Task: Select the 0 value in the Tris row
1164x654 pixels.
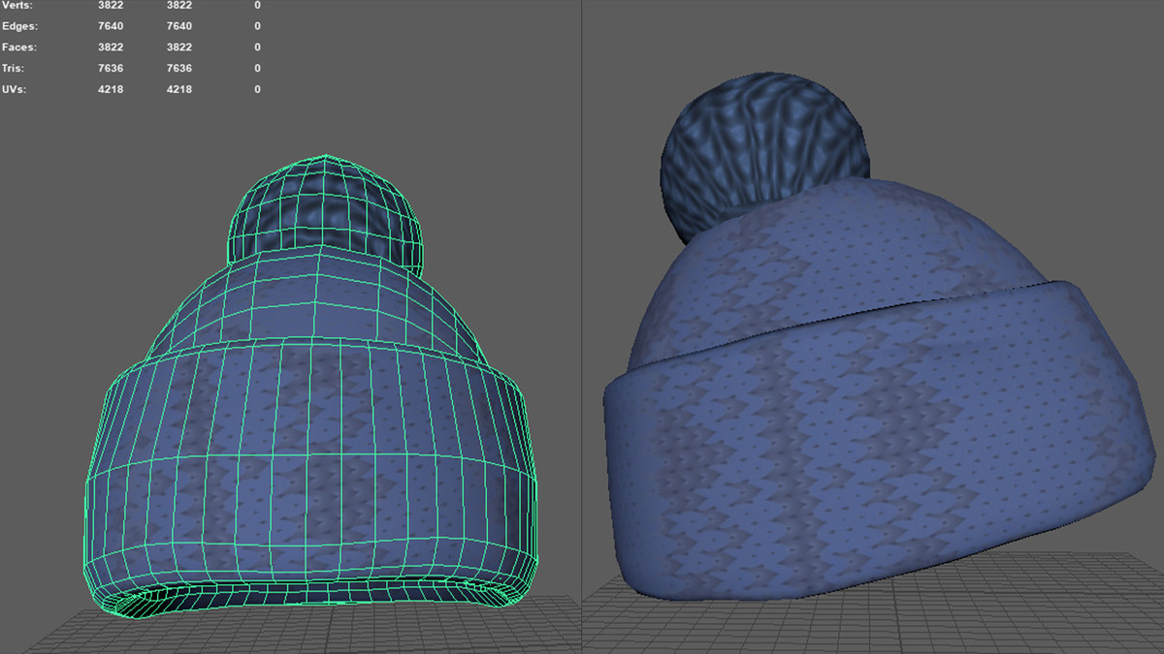Action: 258,69
